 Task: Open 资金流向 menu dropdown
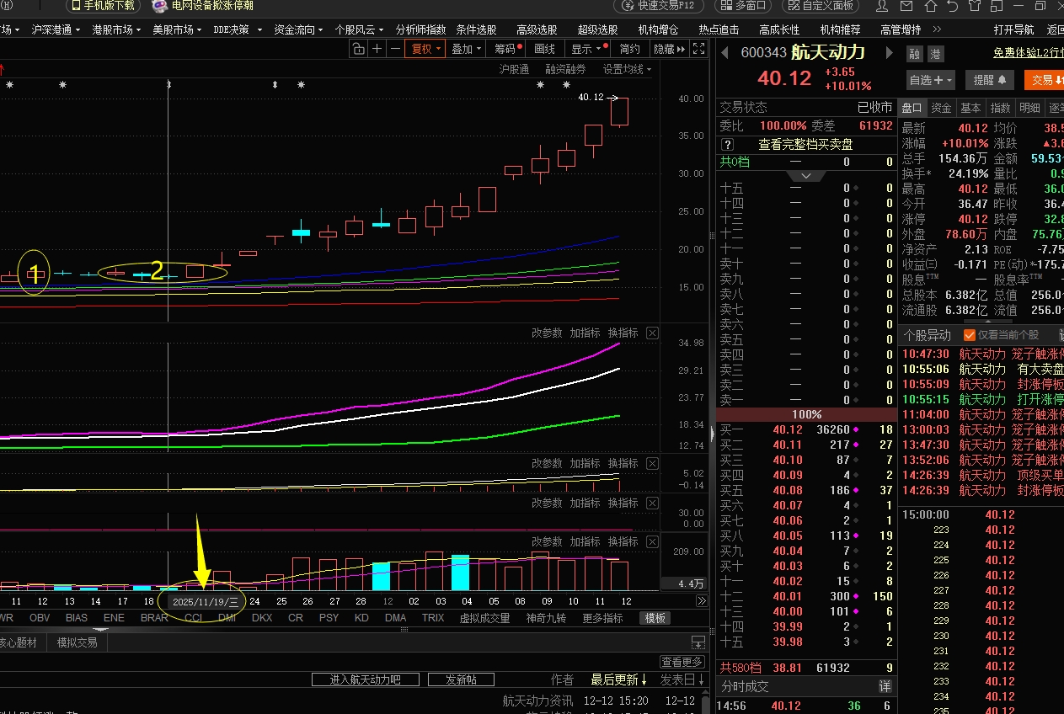click(298, 29)
